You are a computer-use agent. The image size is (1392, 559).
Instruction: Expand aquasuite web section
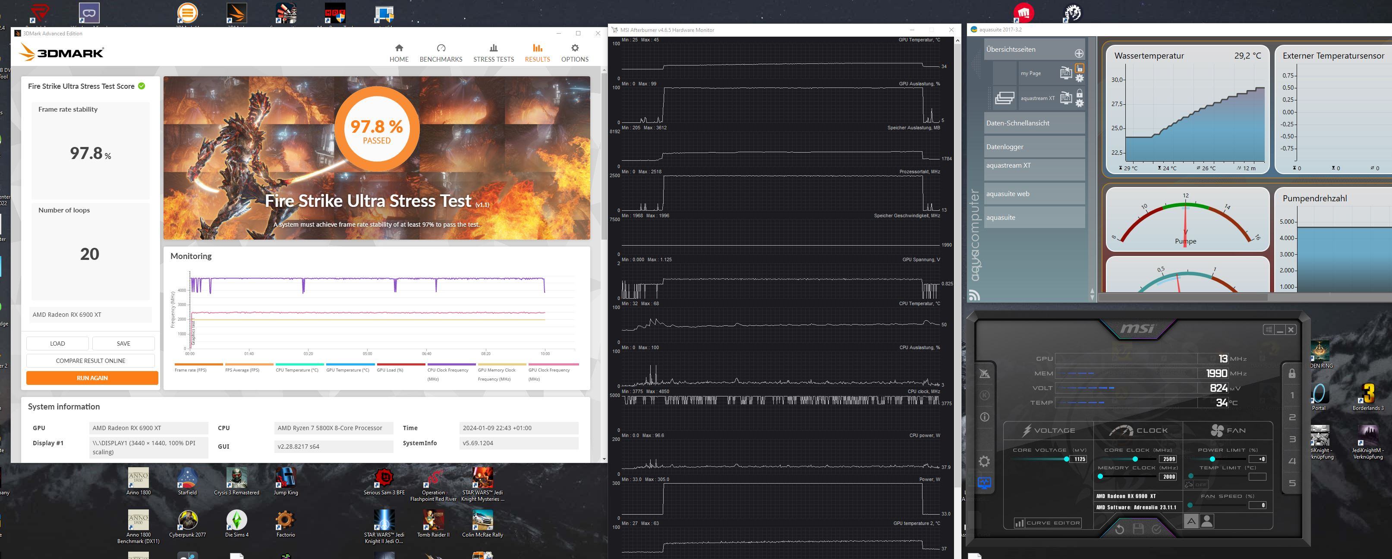pyautogui.click(x=1034, y=194)
